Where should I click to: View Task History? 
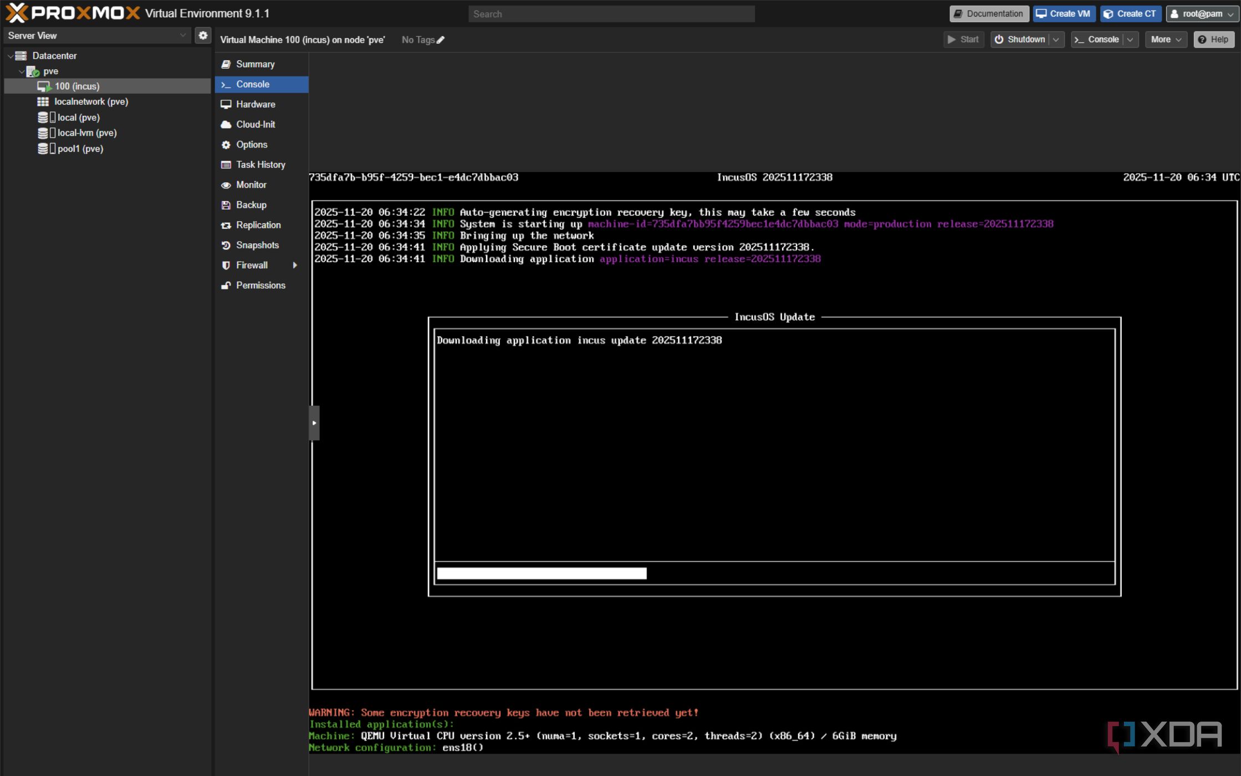click(261, 165)
